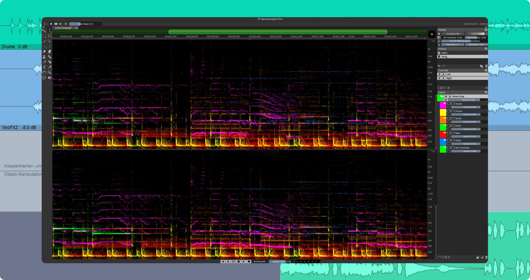Click the Undo arrow in History panel

(x=439, y=66)
